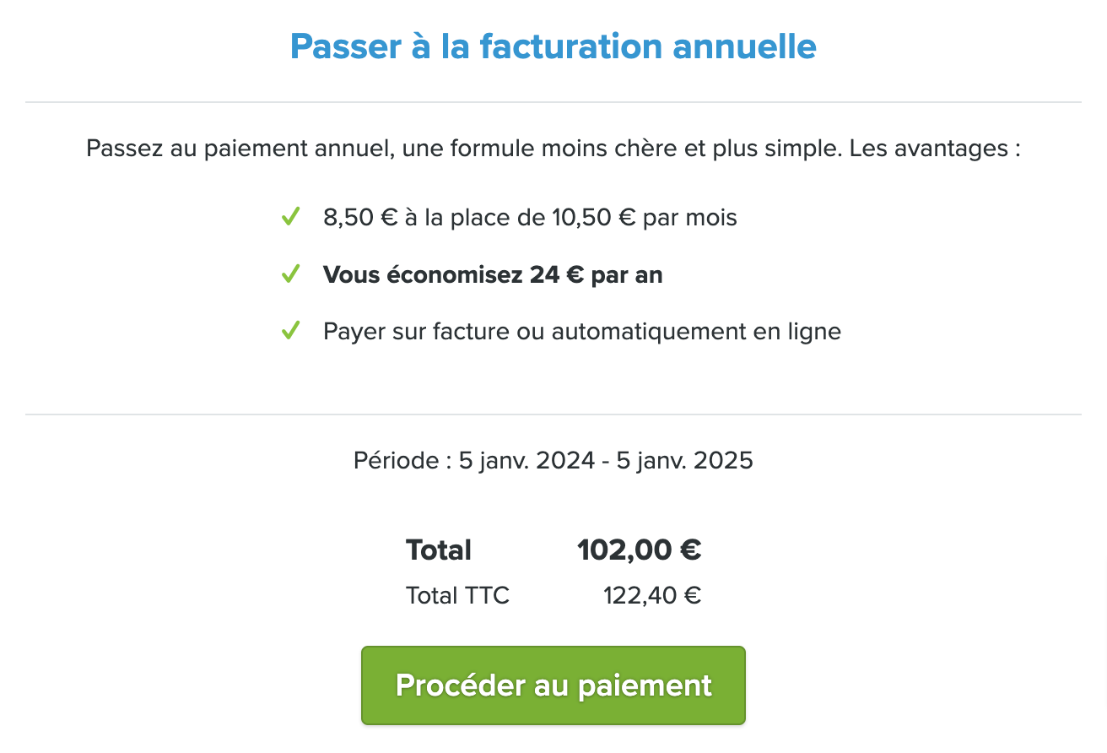Click the checkmark next to Vous économisez 24 €

tap(290, 274)
